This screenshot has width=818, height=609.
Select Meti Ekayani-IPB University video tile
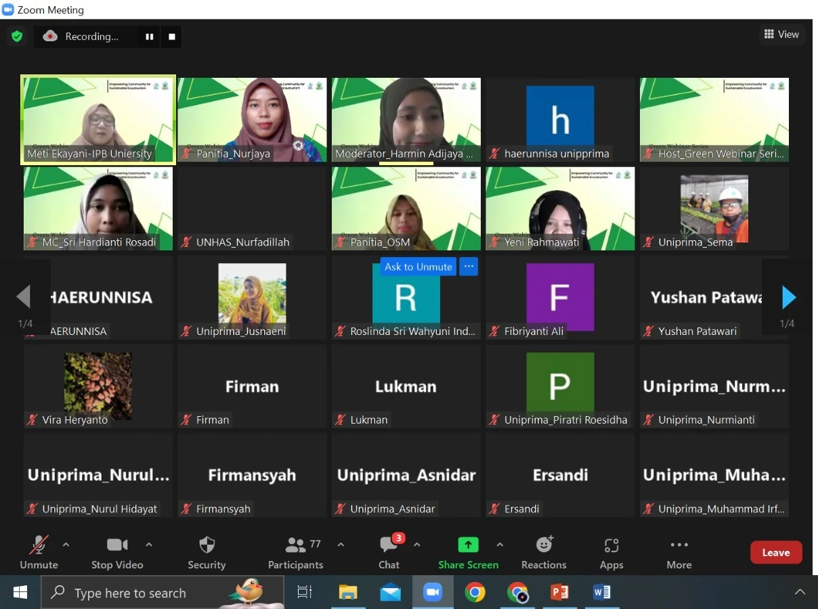(98, 120)
